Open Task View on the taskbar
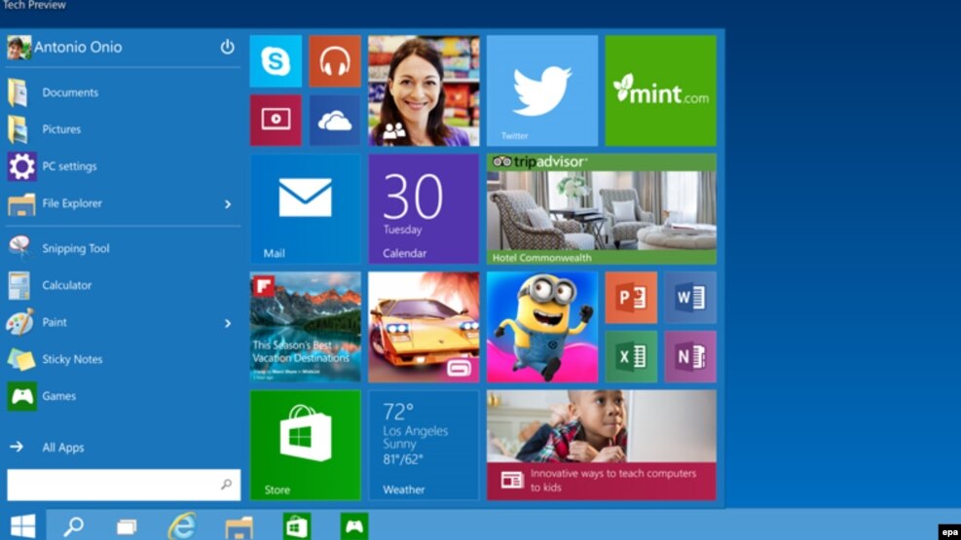 pyautogui.click(x=127, y=526)
